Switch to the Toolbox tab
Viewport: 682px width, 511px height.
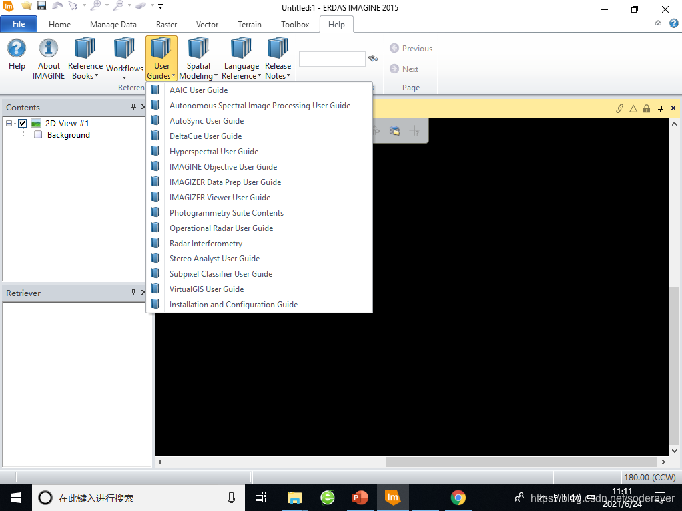click(295, 25)
